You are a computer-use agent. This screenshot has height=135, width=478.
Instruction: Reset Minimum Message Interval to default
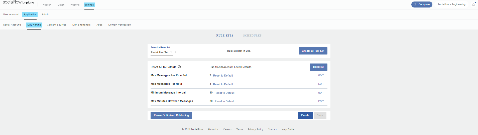(x=224, y=93)
